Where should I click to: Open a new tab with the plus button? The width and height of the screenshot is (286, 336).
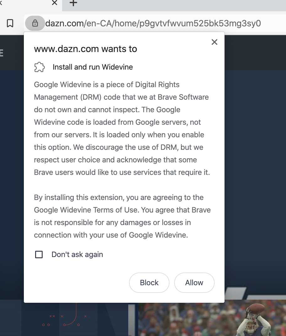pyautogui.click(x=73, y=3)
